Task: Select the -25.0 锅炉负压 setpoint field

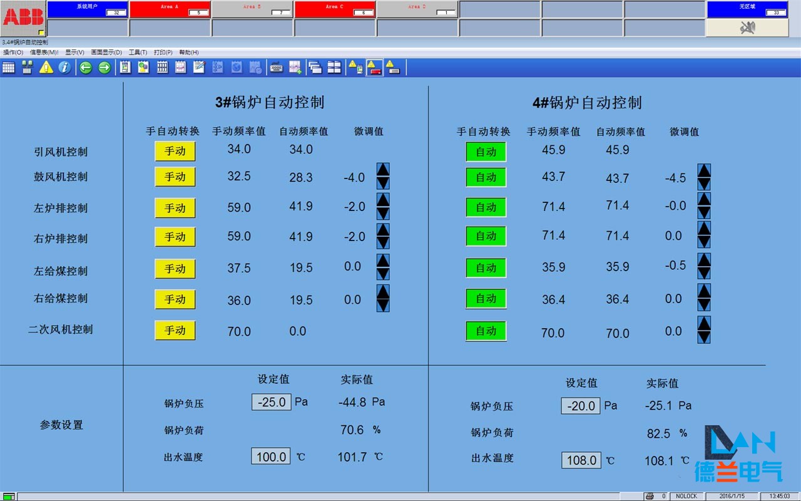Action: pyautogui.click(x=272, y=401)
